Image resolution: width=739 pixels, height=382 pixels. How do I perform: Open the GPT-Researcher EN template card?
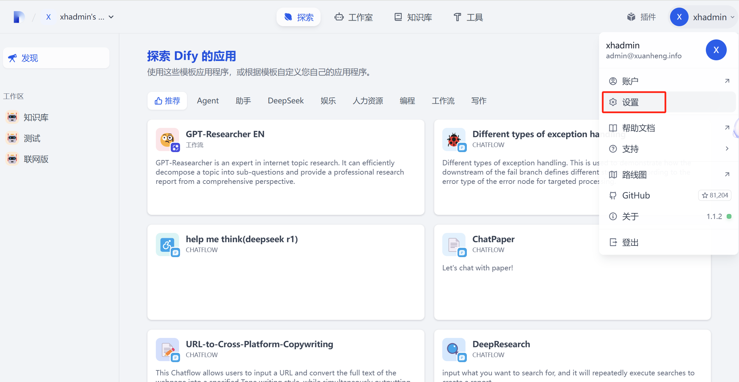[286, 167]
